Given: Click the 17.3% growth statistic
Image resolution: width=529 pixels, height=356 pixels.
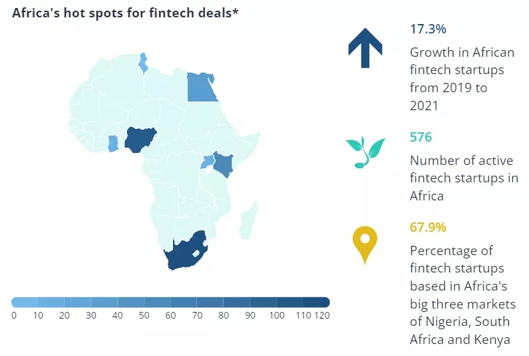Looking at the screenshot, I should (x=427, y=29).
